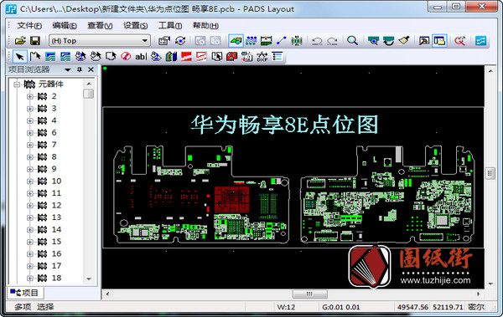
Task: Open the 编辑(E) menu
Action: click(x=65, y=26)
